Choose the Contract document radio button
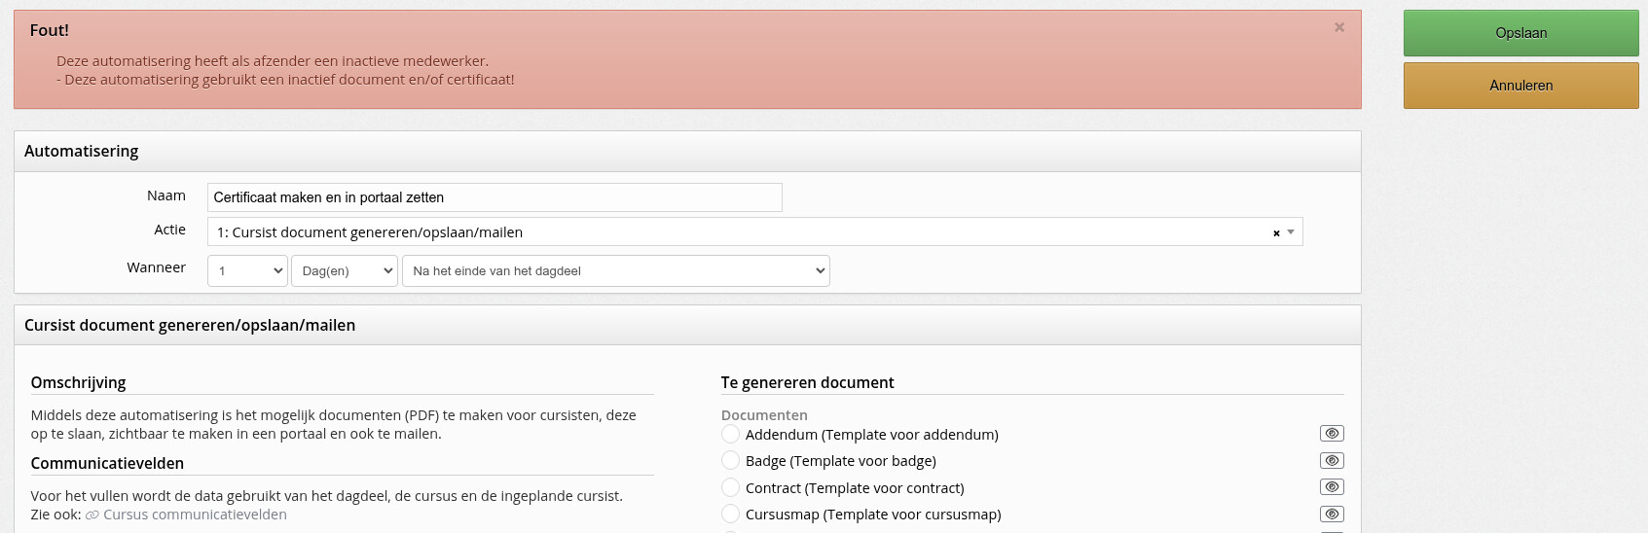Screen dimensions: 1648x533 (730, 487)
